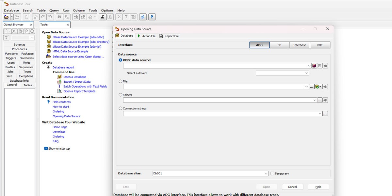Choose the BDE interface button
The width and height of the screenshot is (392, 196).
320,45
